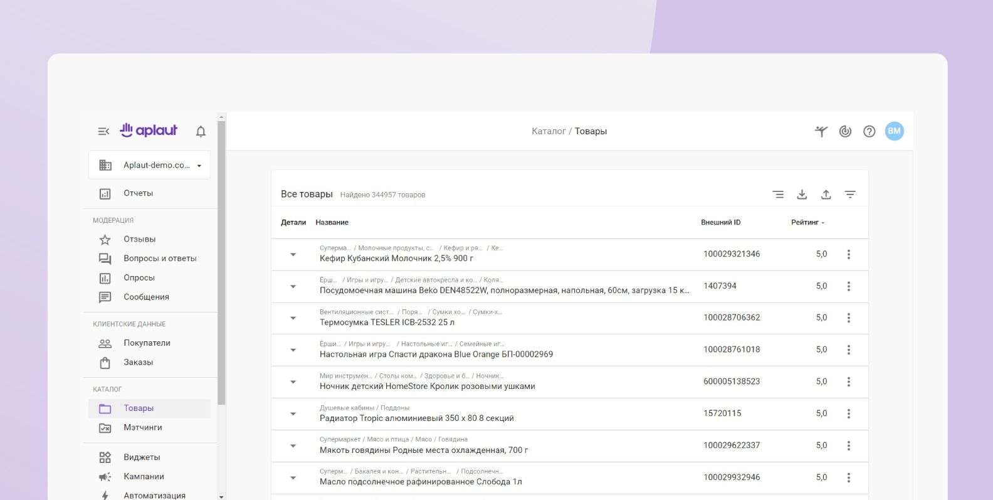Expand details for Термосумка TESLER row
Image resolution: width=993 pixels, height=500 pixels.
(293, 318)
